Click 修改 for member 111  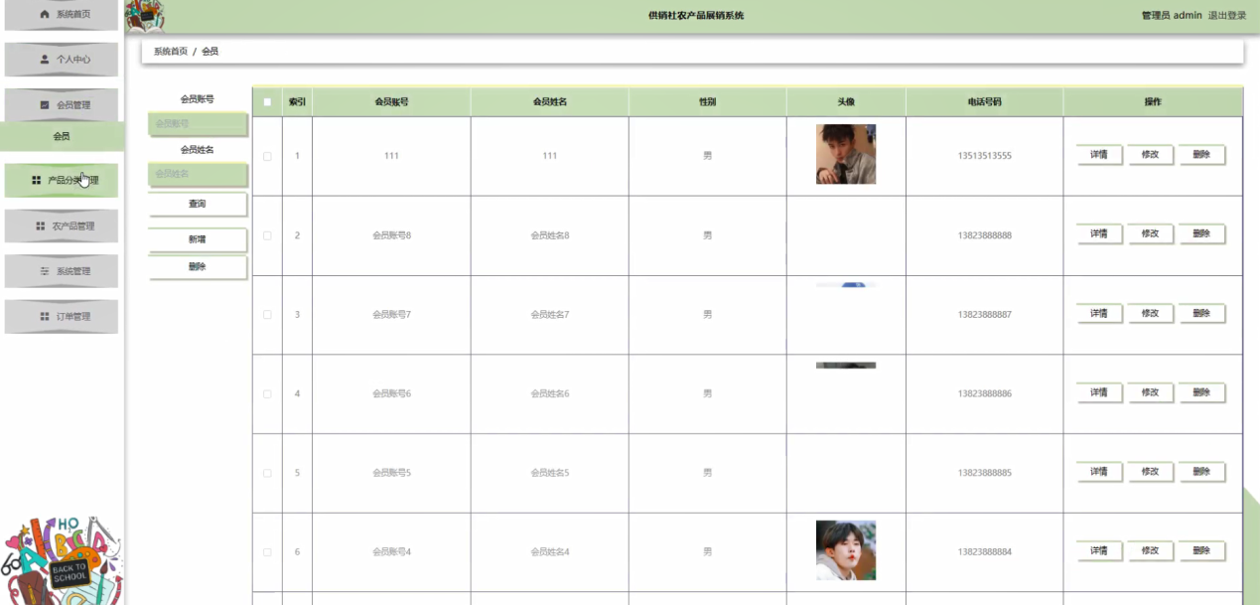[1150, 154]
